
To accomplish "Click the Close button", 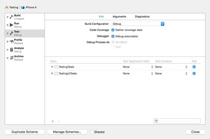I will click(x=195, y=132).
